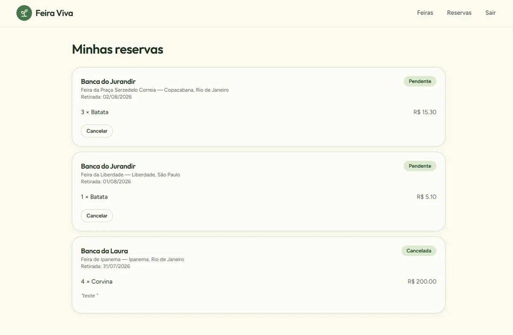Select the Minhas reservas heading
This screenshot has height=335, width=513.
pos(118,50)
